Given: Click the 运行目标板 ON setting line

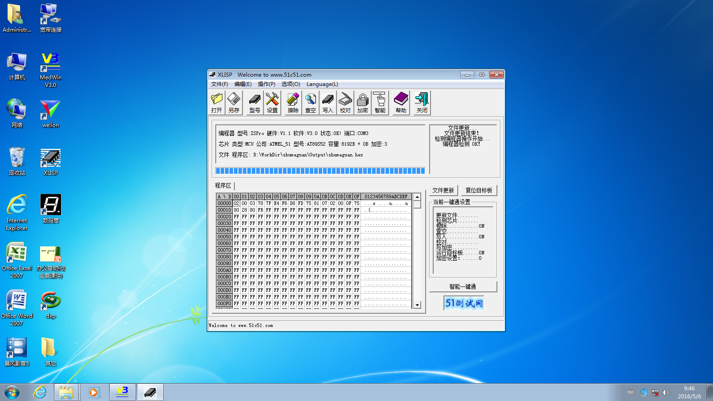Looking at the screenshot, I should point(460,253).
